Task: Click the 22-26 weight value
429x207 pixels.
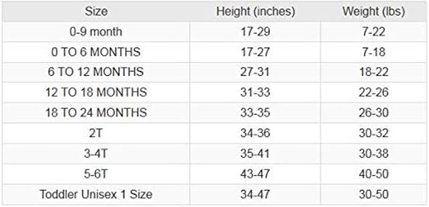Action: pyautogui.click(x=373, y=92)
